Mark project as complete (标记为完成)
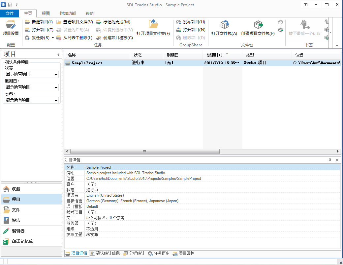The width and height of the screenshot is (343, 265). pyautogui.click(x=113, y=22)
